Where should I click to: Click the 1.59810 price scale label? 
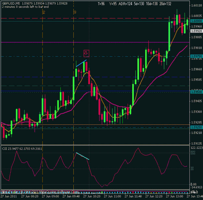pyautogui.click(x=197, y=48)
